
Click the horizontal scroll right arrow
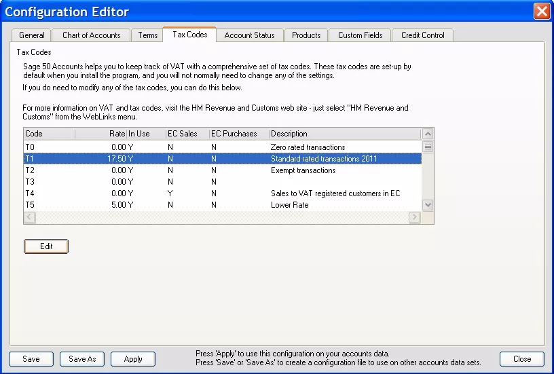tap(414, 217)
